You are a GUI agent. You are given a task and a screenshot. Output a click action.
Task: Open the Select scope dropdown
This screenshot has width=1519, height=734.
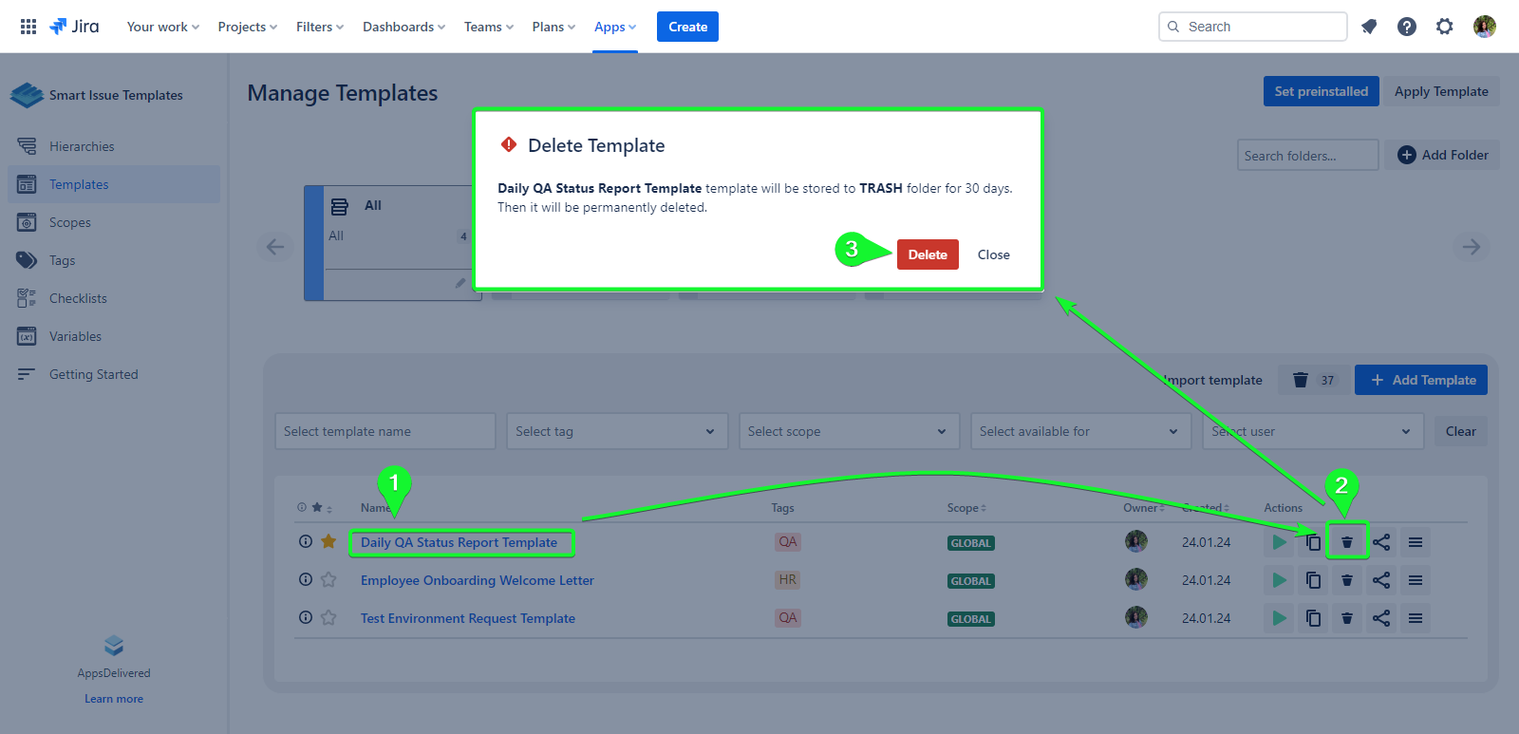click(x=848, y=431)
